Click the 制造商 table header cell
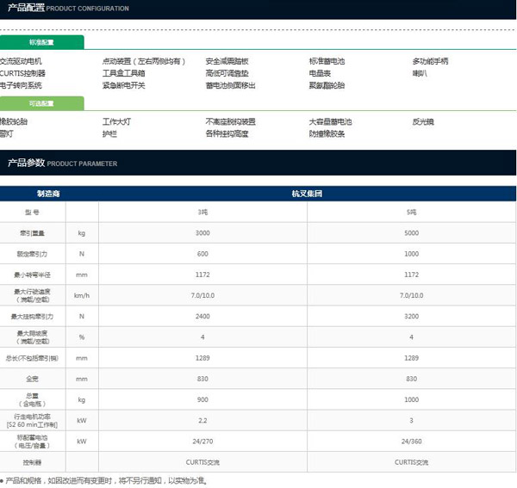The height and width of the screenshot is (488, 517). 48,194
